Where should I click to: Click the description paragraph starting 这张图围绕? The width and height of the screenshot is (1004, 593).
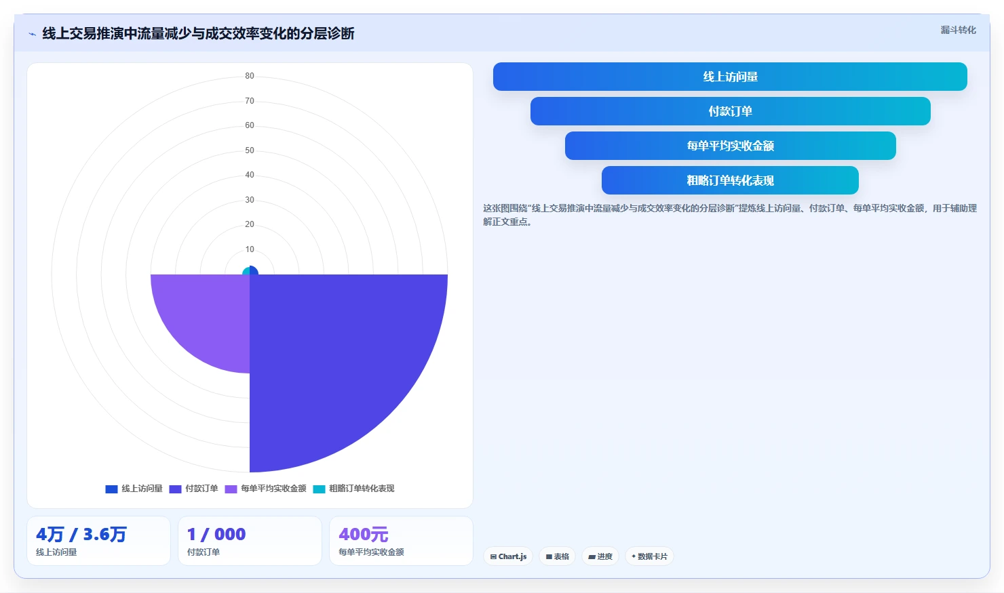point(730,215)
